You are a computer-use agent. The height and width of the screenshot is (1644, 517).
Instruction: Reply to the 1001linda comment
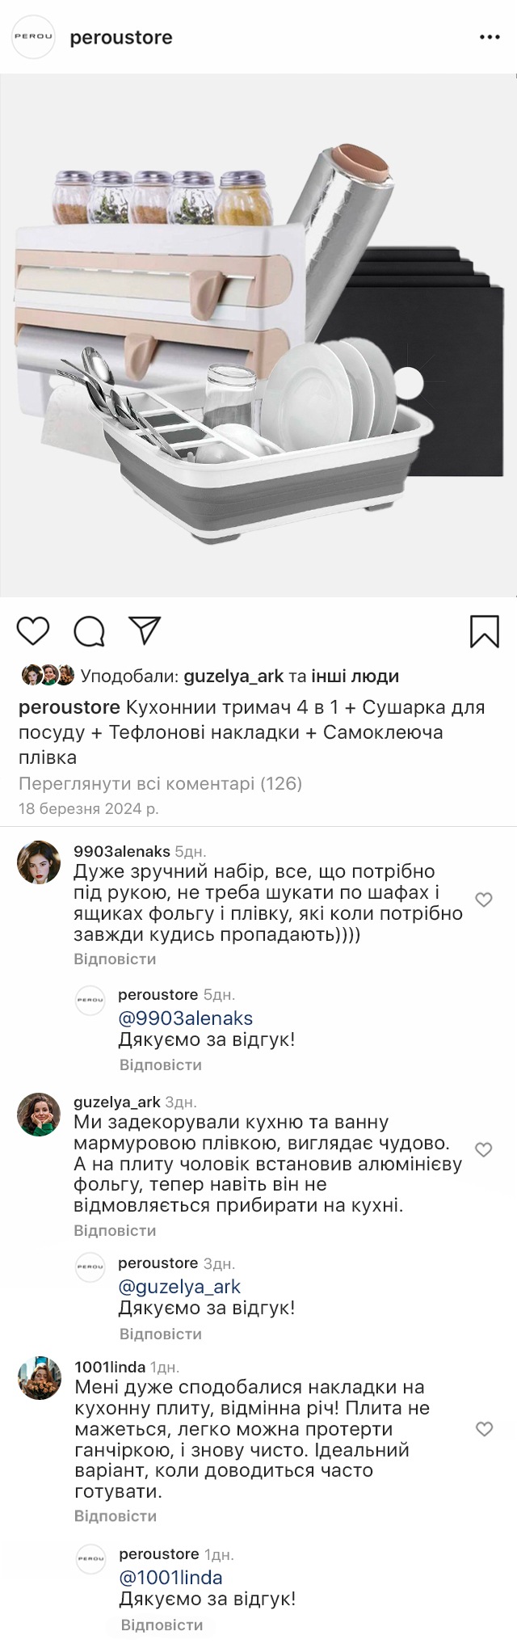coord(116,1515)
